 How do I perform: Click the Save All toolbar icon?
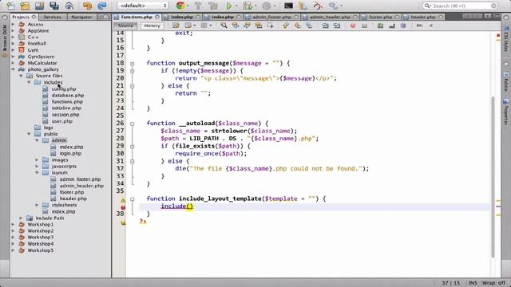54,6
